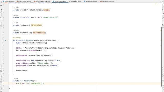Switch to the MainActivity.java tab
164x92 pixels.
(x=9, y=1)
